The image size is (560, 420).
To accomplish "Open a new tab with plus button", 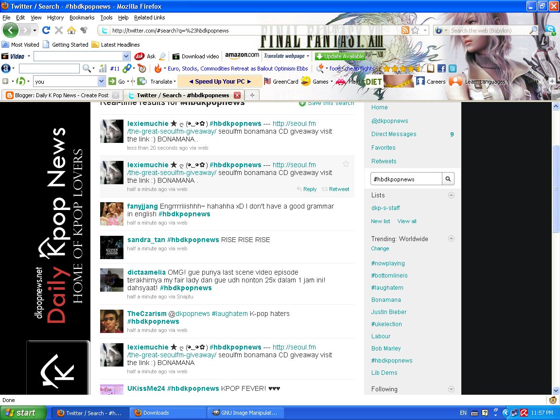I will [x=252, y=95].
